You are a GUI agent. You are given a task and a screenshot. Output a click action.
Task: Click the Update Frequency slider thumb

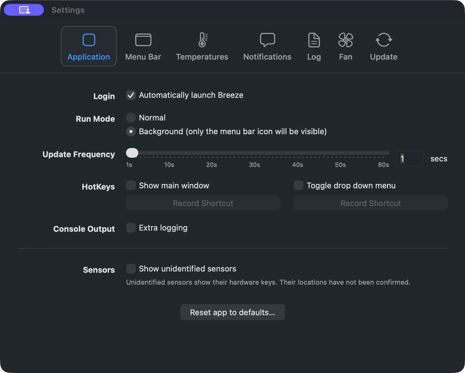[132, 153]
